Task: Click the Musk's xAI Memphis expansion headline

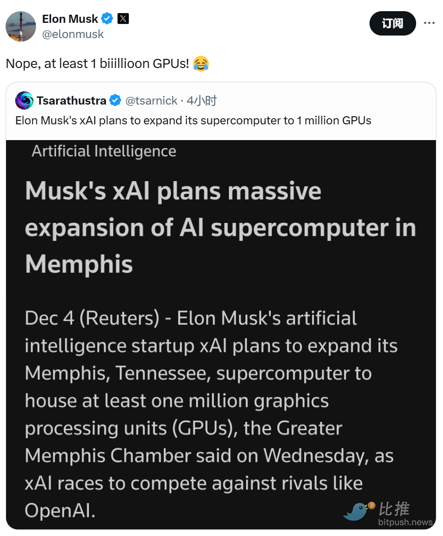Action: point(220,227)
